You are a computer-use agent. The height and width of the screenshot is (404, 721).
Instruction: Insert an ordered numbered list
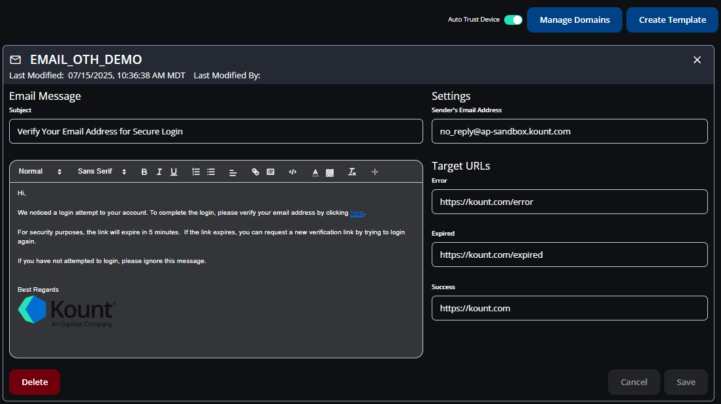196,172
